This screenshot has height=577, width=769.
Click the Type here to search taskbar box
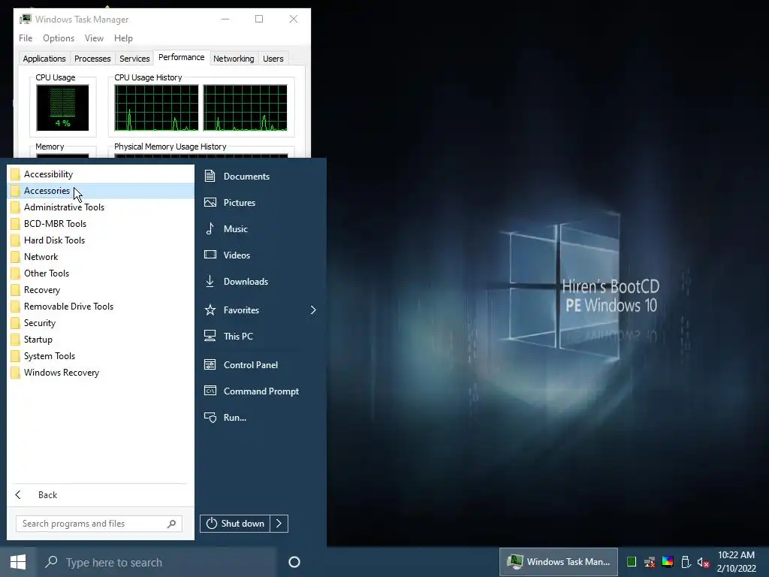pos(157,562)
